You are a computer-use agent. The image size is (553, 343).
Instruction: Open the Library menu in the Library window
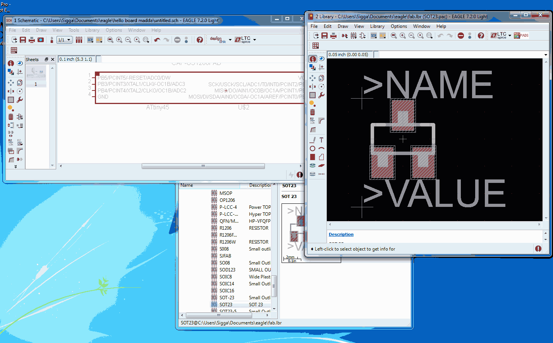(377, 26)
